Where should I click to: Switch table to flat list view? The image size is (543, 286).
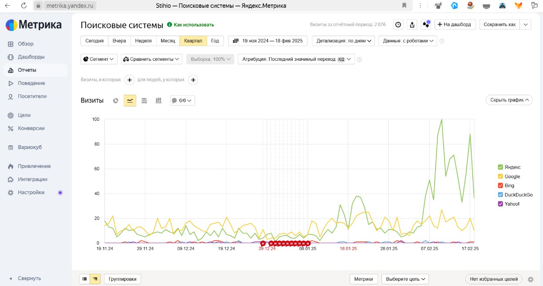pyautogui.click(x=84, y=279)
